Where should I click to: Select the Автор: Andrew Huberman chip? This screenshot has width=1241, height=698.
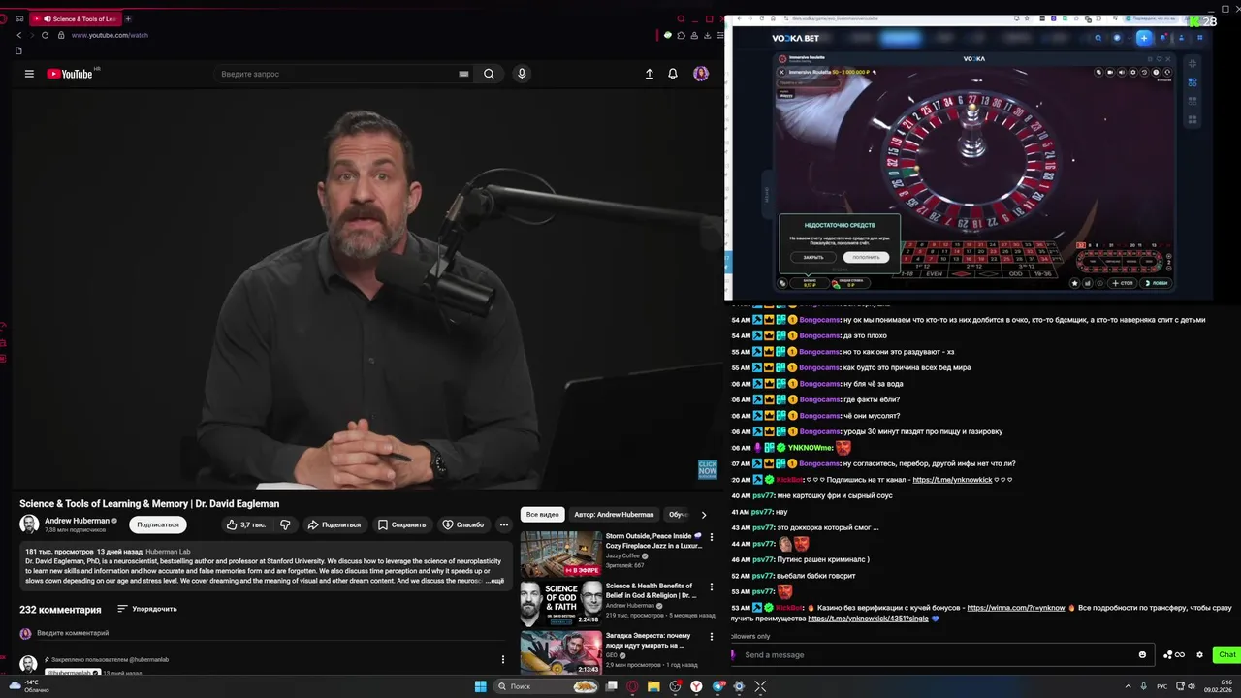coord(614,515)
